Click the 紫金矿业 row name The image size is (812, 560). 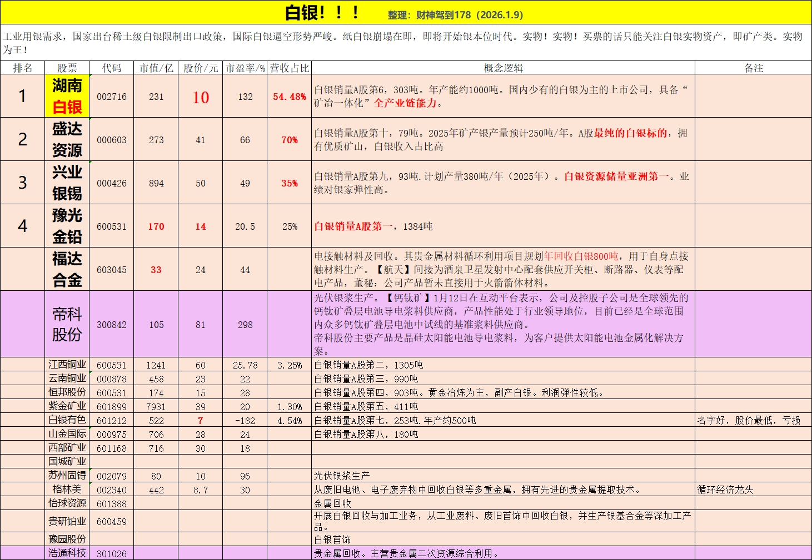pyautogui.click(x=67, y=406)
